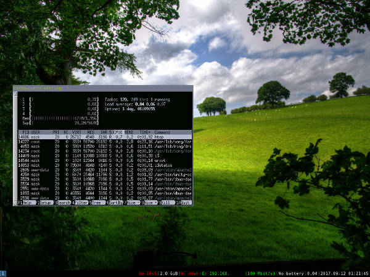
Task: Click the F7 Nice minus button
Action: click(x=132, y=203)
